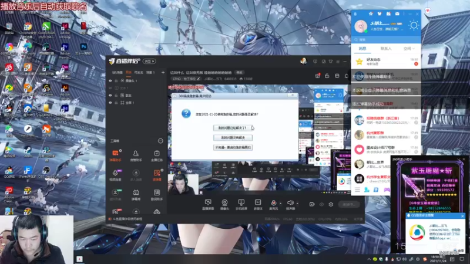This screenshot has height=264, width=470.
Task: Add a 摄像头 camera source
Action: pos(224,205)
